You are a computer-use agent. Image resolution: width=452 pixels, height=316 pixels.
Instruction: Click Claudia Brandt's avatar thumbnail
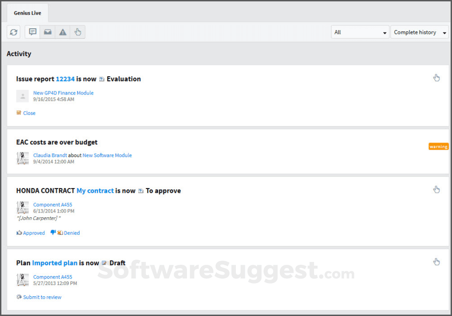click(22, 158)
